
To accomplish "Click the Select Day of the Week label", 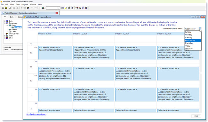I will [173, 28].
